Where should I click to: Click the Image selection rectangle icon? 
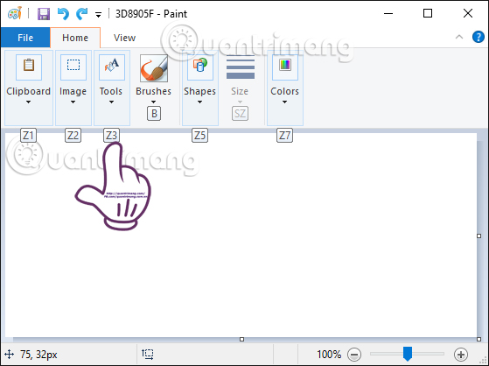73,67
